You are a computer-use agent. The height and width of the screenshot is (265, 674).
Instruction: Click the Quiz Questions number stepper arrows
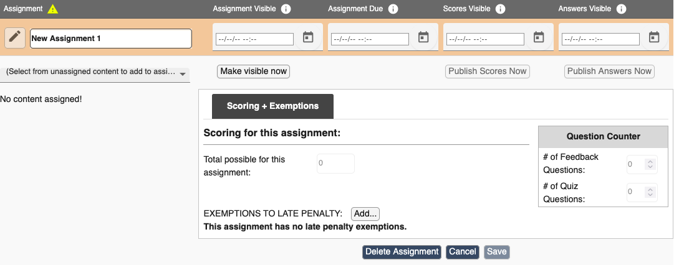coord(650,192)
